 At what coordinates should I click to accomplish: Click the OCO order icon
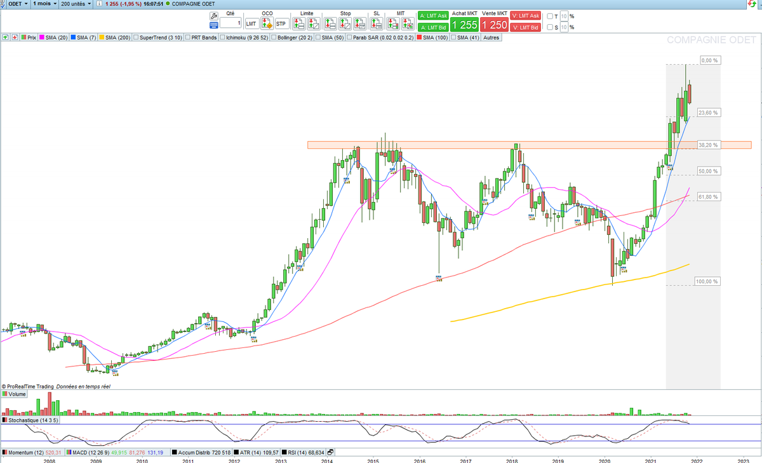coord(267,24)
